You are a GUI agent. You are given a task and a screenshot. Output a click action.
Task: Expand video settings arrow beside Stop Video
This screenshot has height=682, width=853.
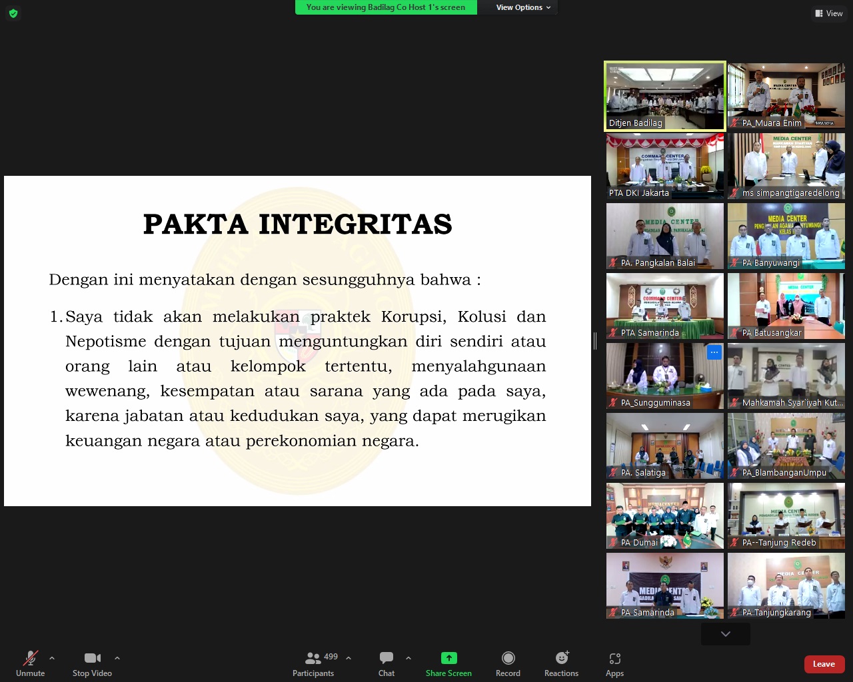click(117, 658)
